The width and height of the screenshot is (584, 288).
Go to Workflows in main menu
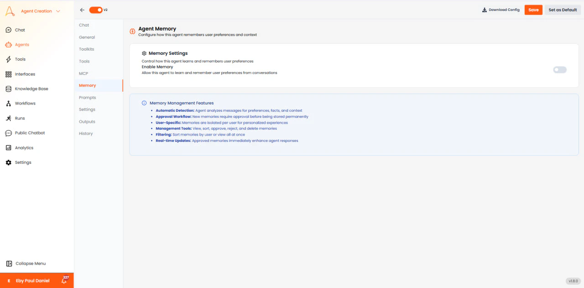pyautogui.click(x=25, y=104)
